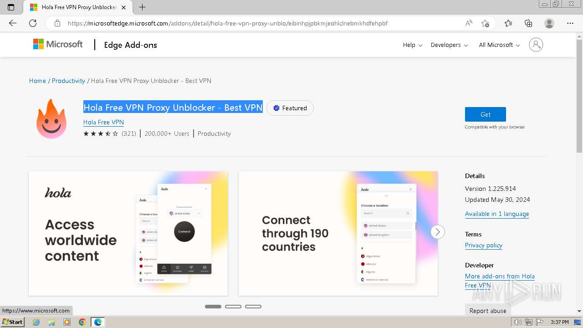Launch Chrome from taskbar
583x328 pixels.
point(82,322)
